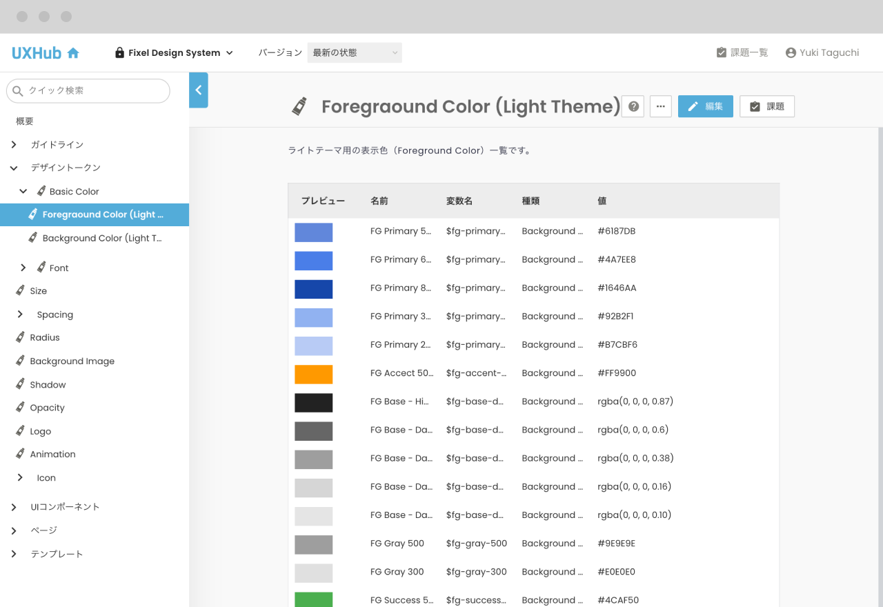Open the バージョン dropdown showing 最新の状態

coord(355,53)
